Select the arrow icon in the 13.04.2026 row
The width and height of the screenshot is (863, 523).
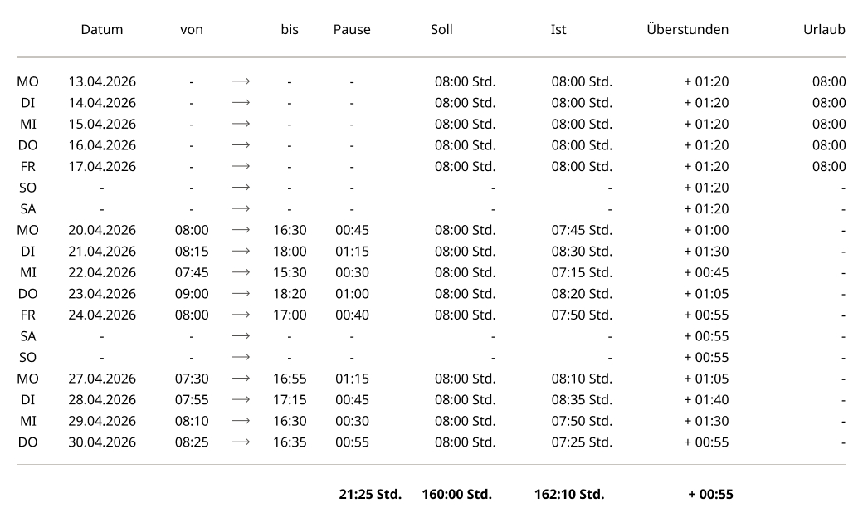click(241, 81)
